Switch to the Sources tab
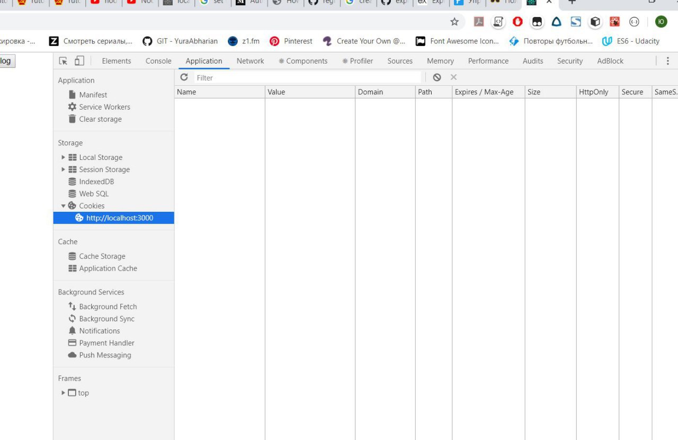 point(400,61)
